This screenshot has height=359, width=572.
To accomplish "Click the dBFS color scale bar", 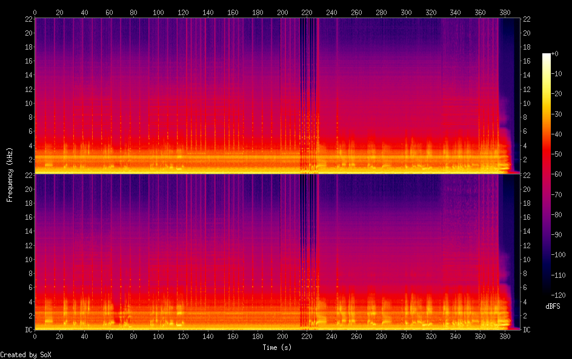I will [x=546, y=174].
